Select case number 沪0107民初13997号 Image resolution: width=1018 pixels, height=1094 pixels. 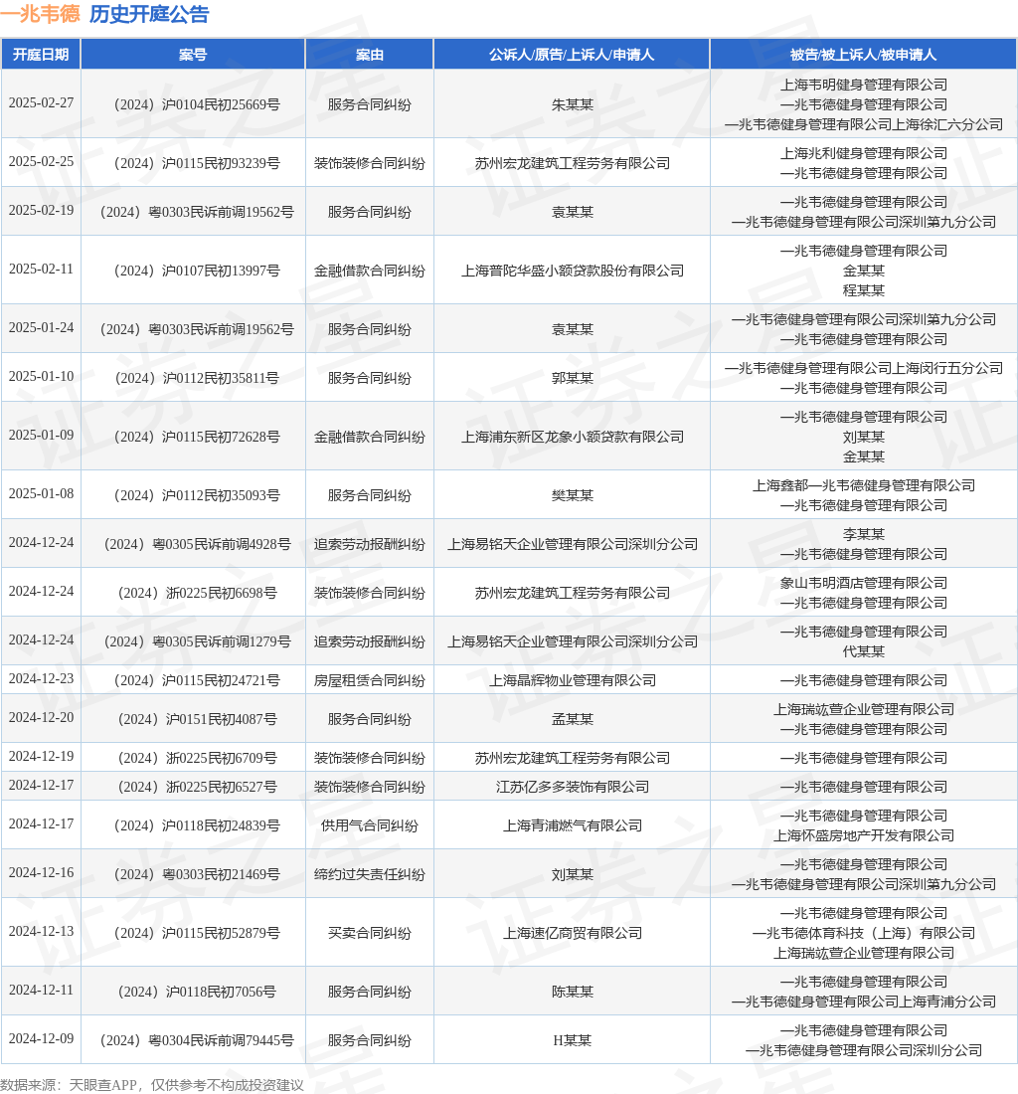(x=197, y=271)
